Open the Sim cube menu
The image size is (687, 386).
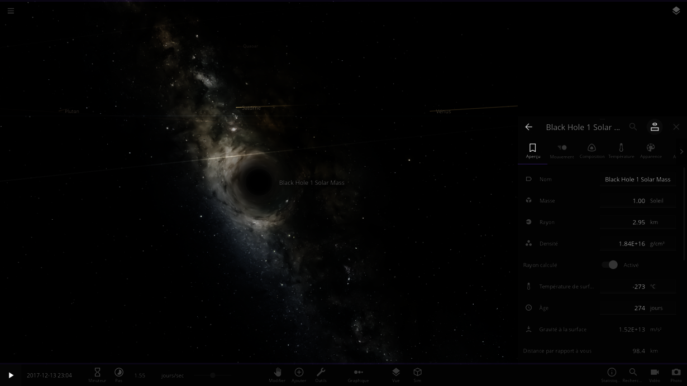(x=417, y=374)
